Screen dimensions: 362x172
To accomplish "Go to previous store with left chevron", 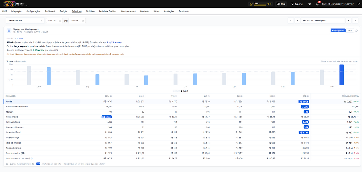I will [298, 21].
